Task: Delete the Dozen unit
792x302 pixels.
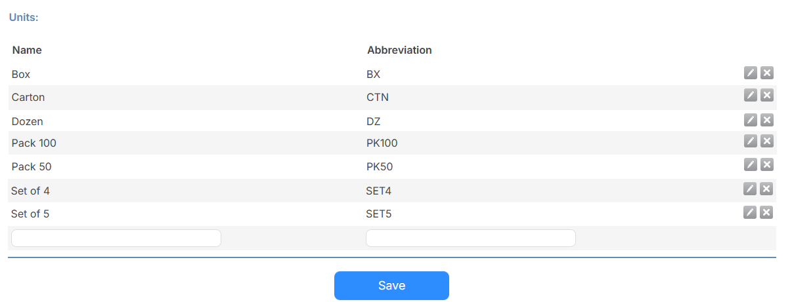Action: pos(766,120)
